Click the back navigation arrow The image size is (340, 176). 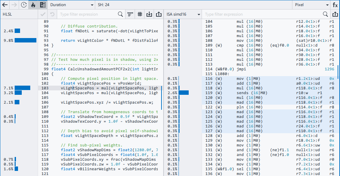5,5
